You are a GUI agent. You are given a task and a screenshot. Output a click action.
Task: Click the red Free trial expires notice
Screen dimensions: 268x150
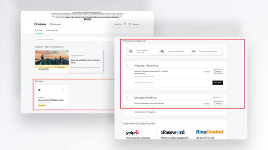143,83
